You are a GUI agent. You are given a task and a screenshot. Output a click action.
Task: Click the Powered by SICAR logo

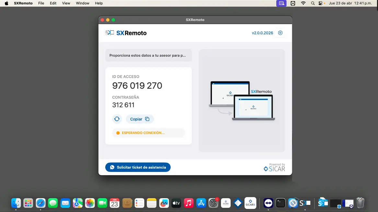274,167
